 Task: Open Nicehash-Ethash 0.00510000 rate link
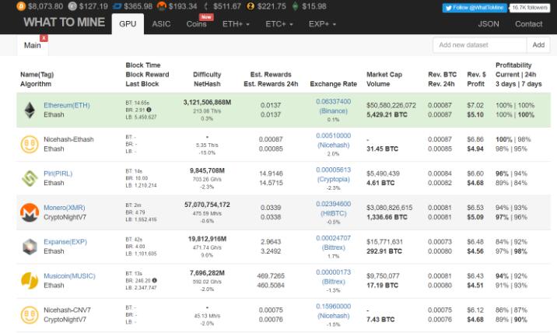[333, 140]
